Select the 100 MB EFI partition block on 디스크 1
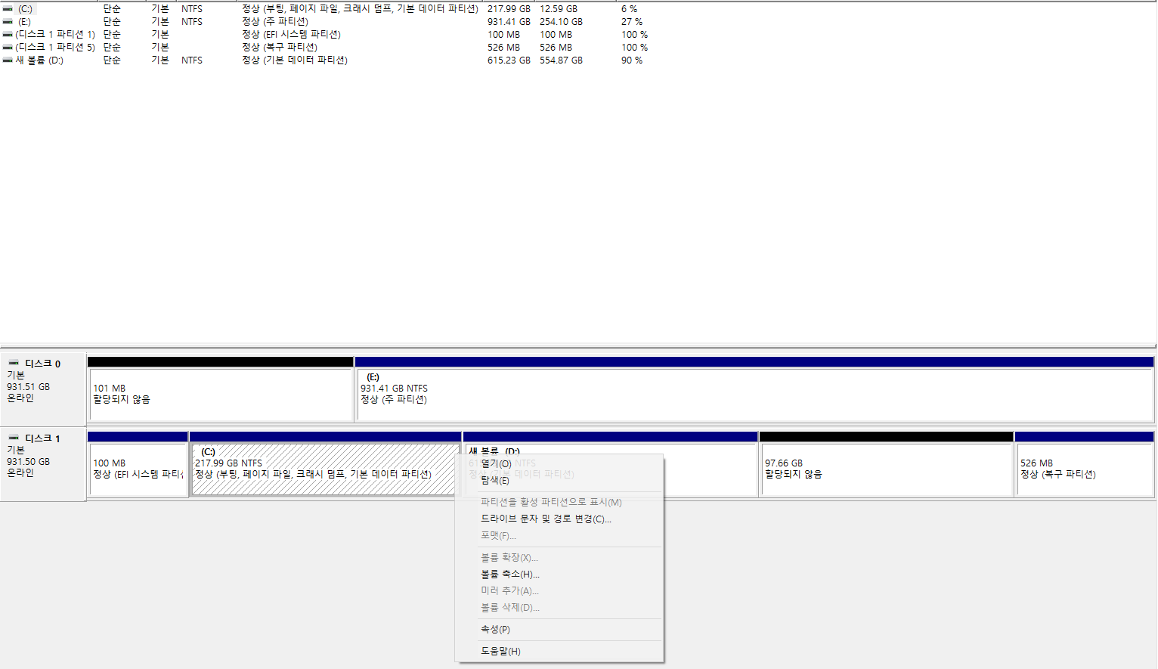 (x=138, y=469)
